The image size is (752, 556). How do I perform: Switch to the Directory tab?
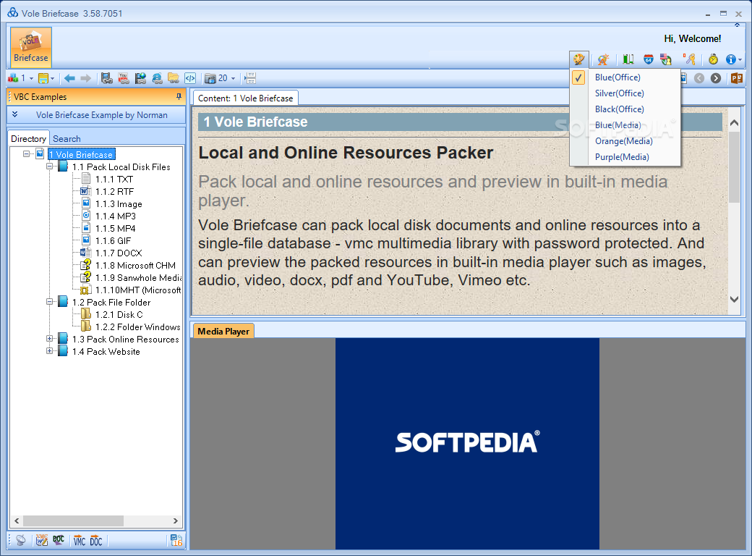tap(29, 138)
